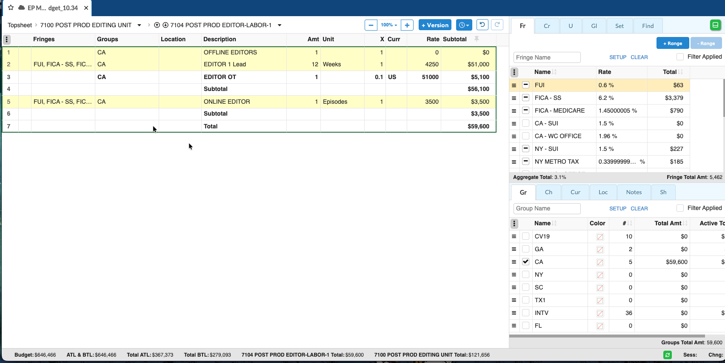Click the green refresh icon in status bar
This screenshot has height=363, width=725.
click(668, 355)
